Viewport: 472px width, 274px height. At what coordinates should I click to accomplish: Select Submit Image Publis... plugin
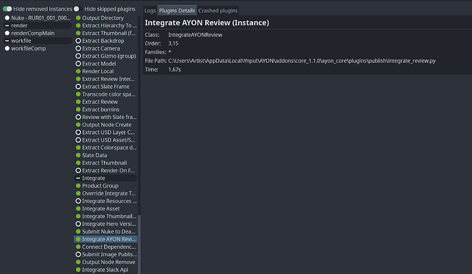pyautogui.click(x=105, y=254)
